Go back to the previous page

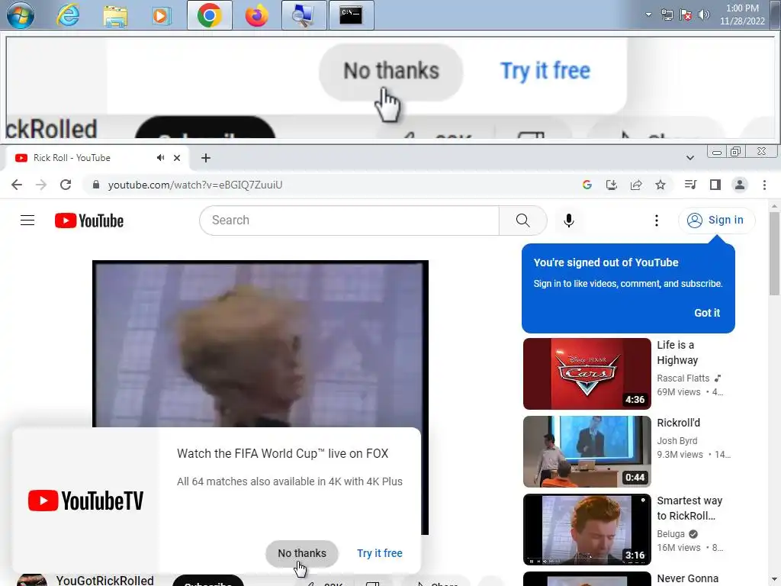[17, 185]
